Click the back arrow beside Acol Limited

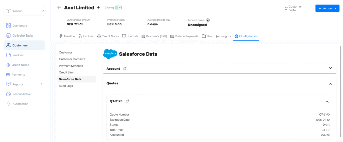tap(59, 7)
